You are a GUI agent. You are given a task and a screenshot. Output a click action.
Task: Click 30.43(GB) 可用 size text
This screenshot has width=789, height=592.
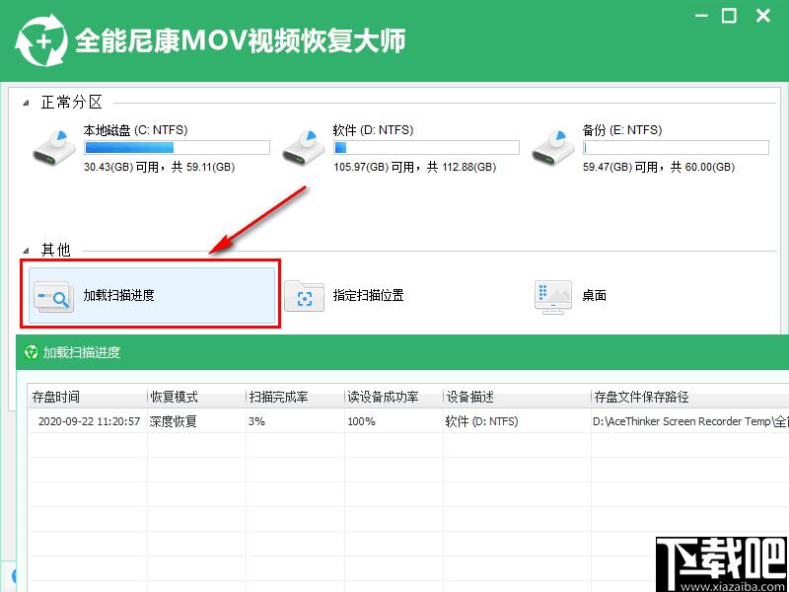tap(120, 167)
